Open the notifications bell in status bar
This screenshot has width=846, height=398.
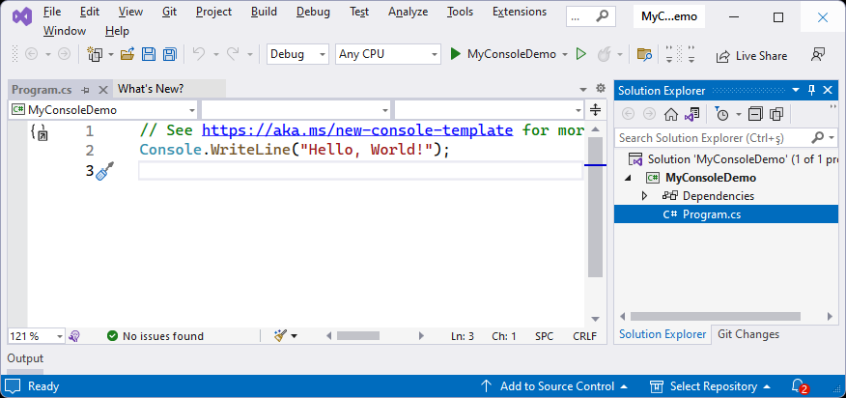tap(798, 386)
